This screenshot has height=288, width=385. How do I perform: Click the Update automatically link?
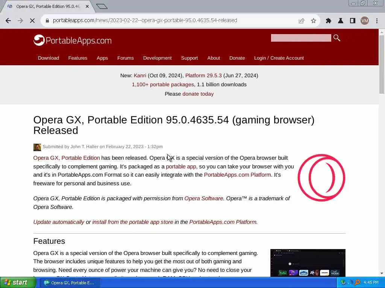click(59, 222)
